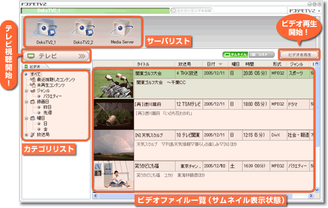The width and height of the screenshot is (328, 208).
Task: Select 土 weekday cell
Action: pyautogui.click(x=236, y=166)
